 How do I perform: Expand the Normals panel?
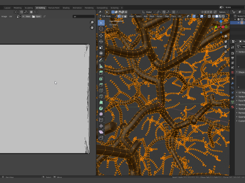240,105
